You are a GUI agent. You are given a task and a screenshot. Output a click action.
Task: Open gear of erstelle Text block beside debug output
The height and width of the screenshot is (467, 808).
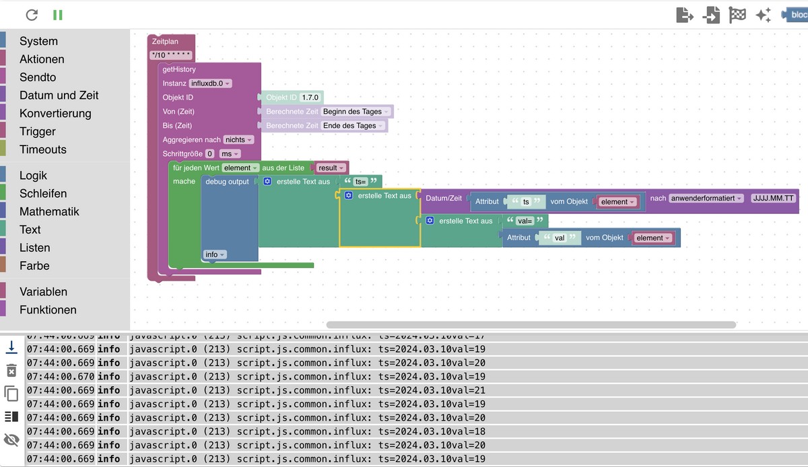[x=267, y=182]
